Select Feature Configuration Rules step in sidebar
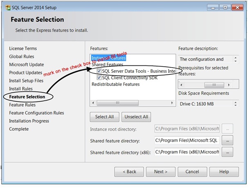Image resolution: width=248 pixels, height=188 pixels. coord(36,113)
